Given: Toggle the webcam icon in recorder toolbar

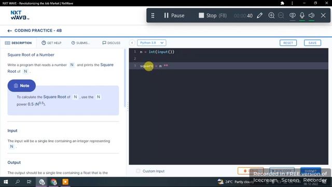Looking at the screenshot, I should pos(293,16).
